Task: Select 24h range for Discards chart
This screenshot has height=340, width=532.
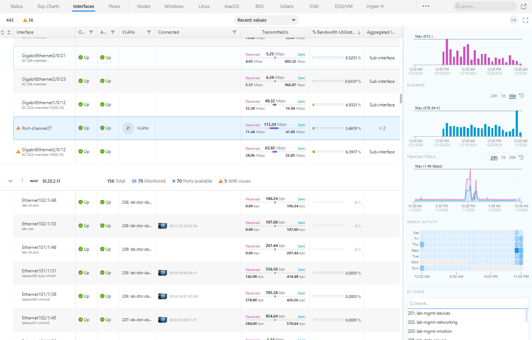Action: point(494,96)
